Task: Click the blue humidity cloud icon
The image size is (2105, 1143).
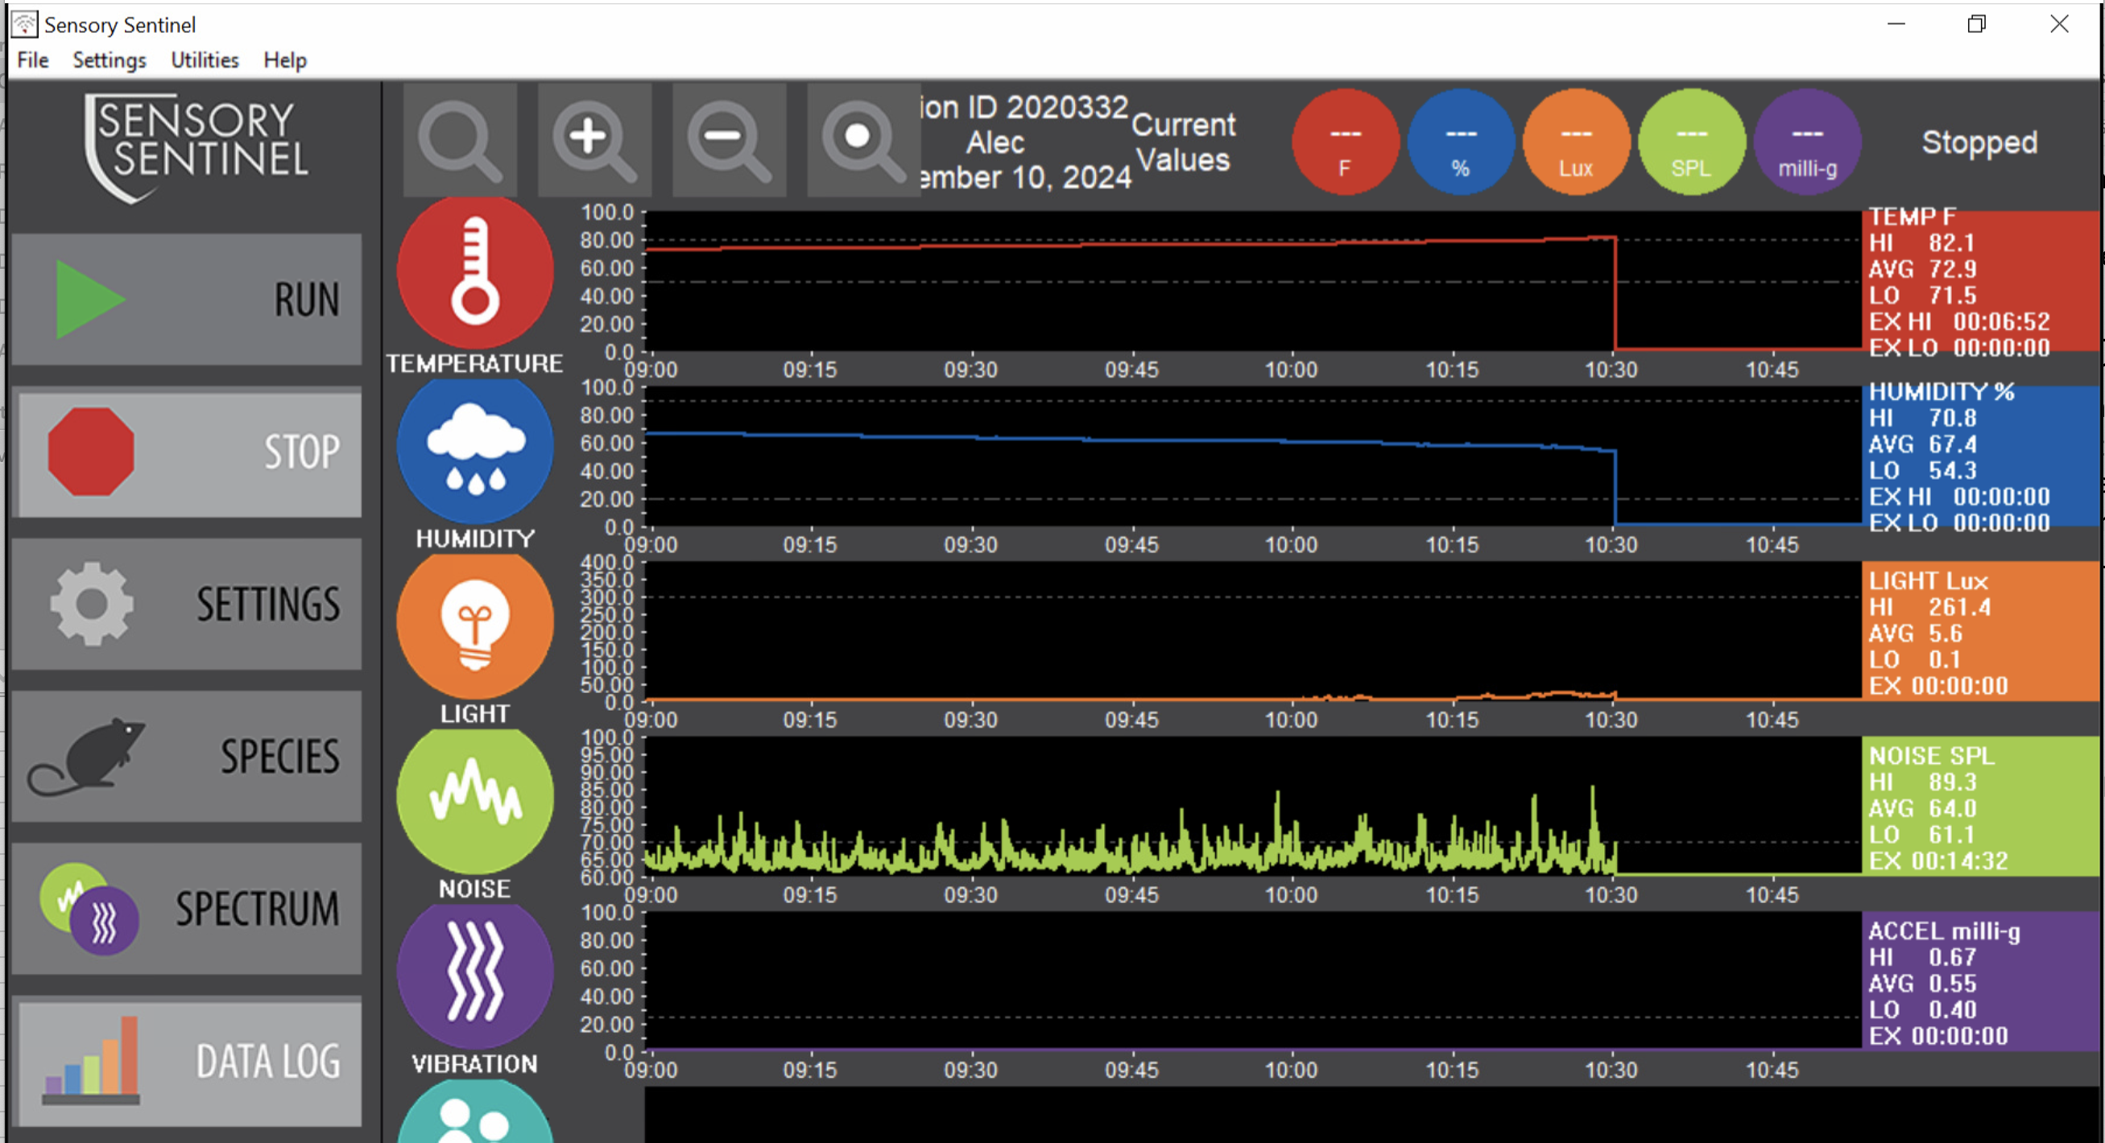Action: pyautogui.click(x=475, y=449)
